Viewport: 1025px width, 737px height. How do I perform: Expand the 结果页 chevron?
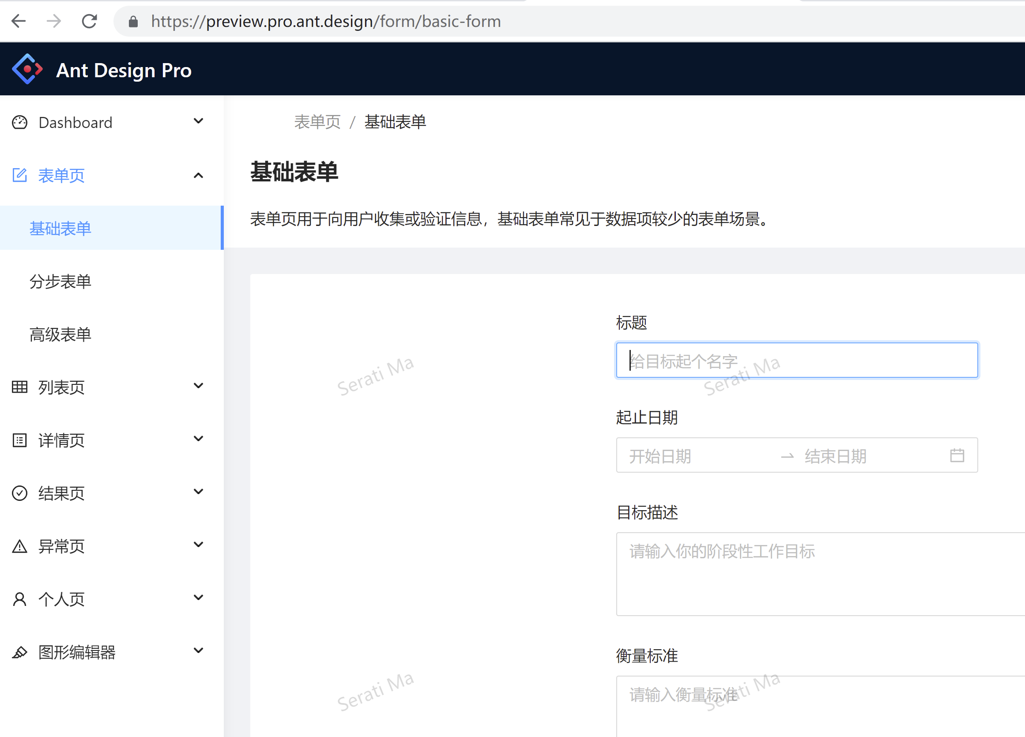click(198, 492)
